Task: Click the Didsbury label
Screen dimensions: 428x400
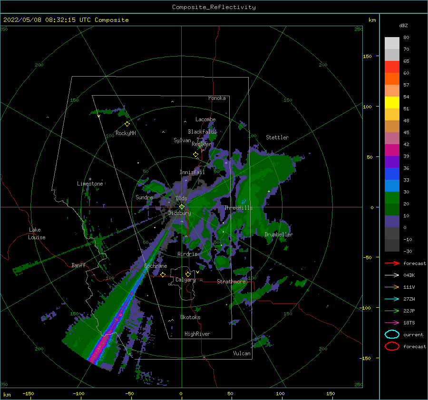Action: (179, 213)
